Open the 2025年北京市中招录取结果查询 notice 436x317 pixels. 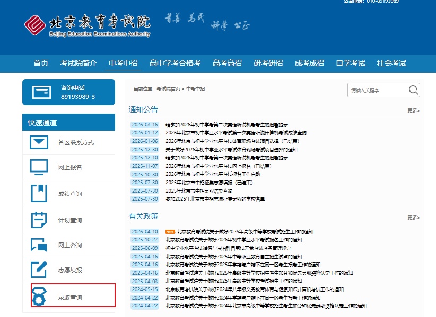[x=199, y=191]
